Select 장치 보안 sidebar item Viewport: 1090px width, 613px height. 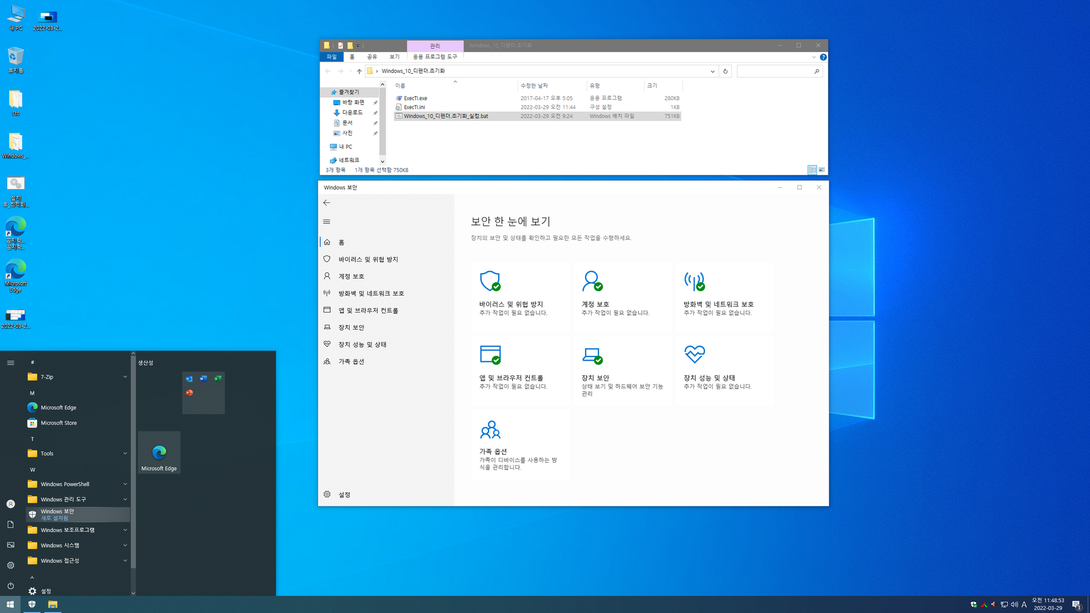386,327
